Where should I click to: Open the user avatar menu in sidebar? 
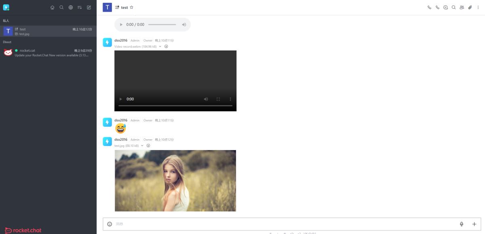(6, 7)
